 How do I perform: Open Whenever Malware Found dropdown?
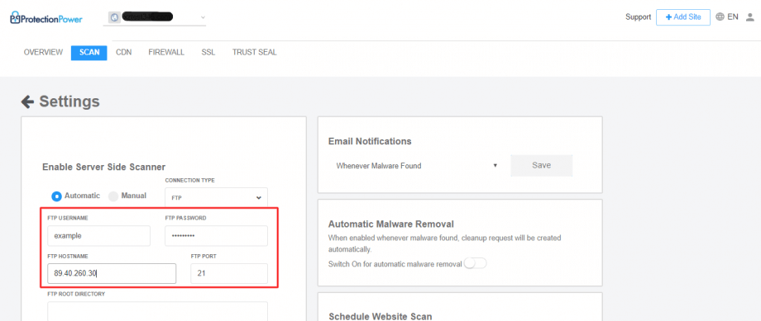(416, 166)
